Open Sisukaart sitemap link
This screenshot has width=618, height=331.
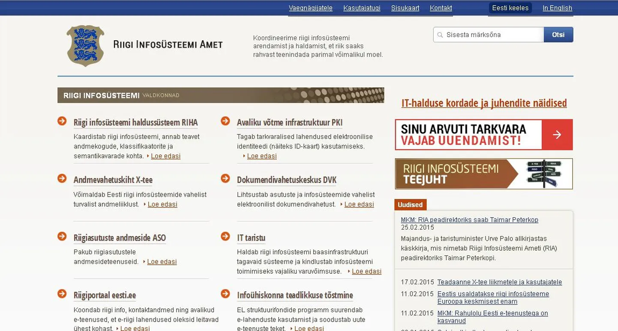405,8
